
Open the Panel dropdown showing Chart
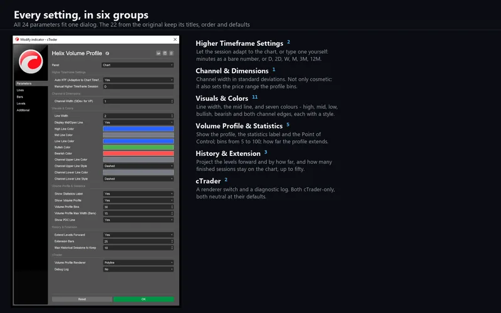(138, 65)
